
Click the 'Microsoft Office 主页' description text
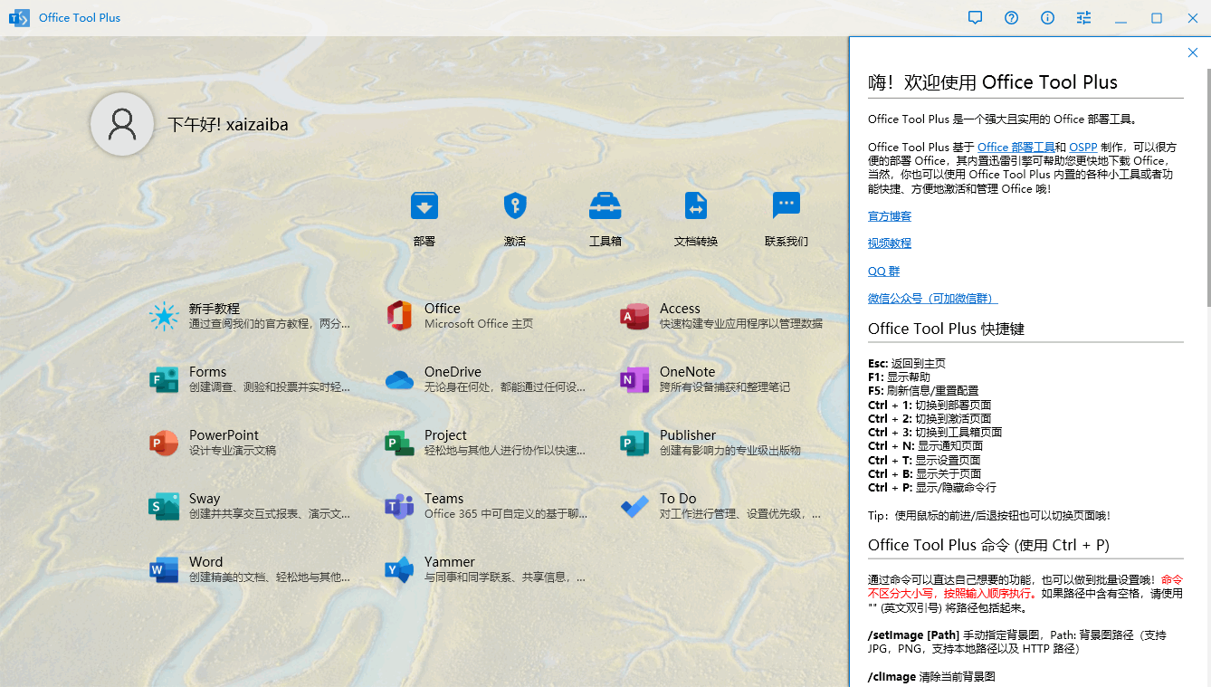click(x=479, y=324)
